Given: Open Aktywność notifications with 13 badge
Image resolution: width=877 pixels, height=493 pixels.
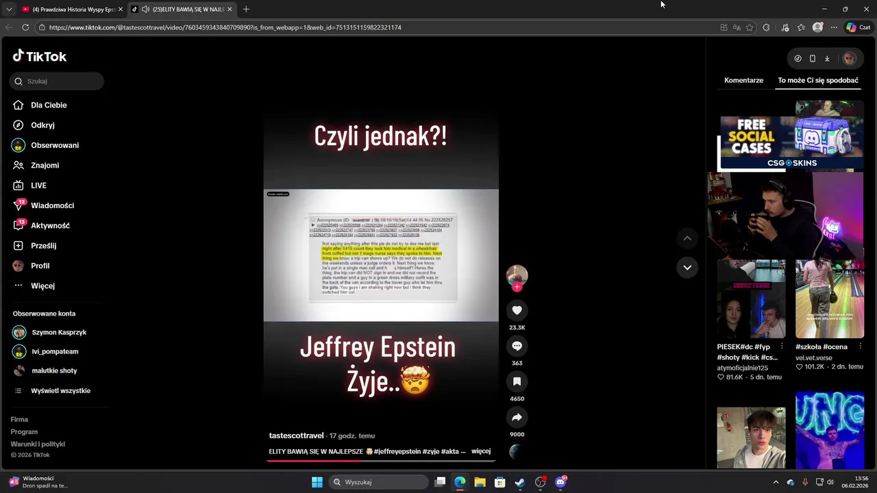Looking at the screenshot, I should point(41,225).
